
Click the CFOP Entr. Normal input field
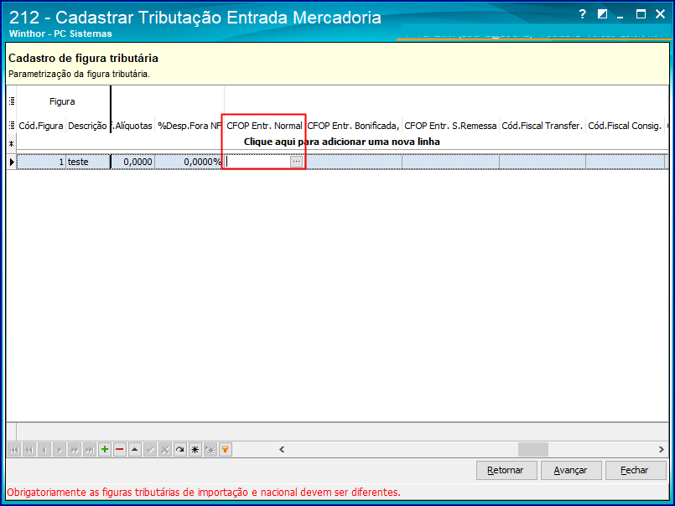pyautogui.click(x=258, y=162)
